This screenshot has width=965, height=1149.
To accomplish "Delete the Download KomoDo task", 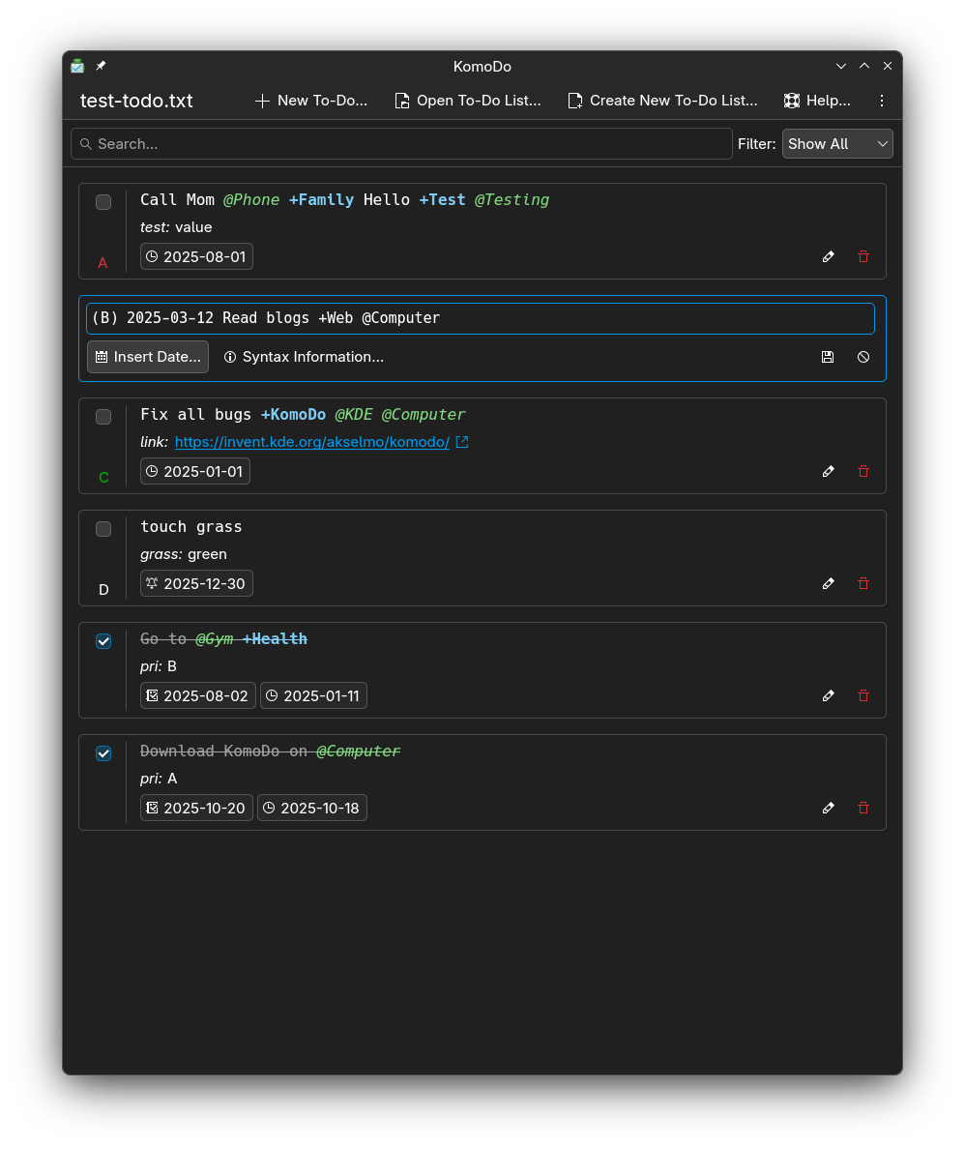I will pos(863,809).
